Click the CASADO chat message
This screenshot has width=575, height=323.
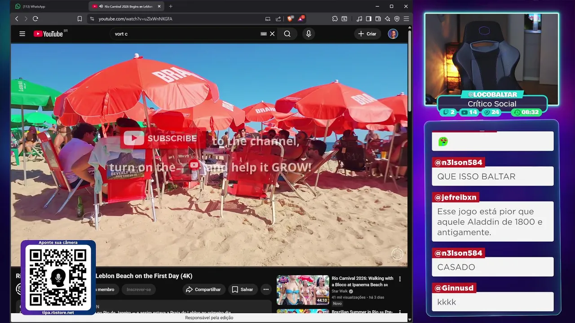[493, 267]
